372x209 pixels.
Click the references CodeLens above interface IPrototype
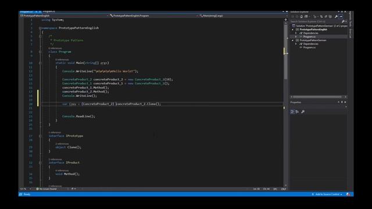click(x=55, y=132)
